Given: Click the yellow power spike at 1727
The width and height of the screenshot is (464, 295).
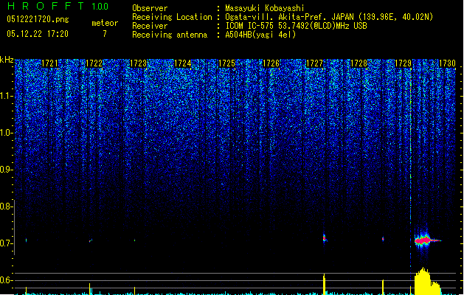Looking at the screenshot, I should tap(325, 284).
